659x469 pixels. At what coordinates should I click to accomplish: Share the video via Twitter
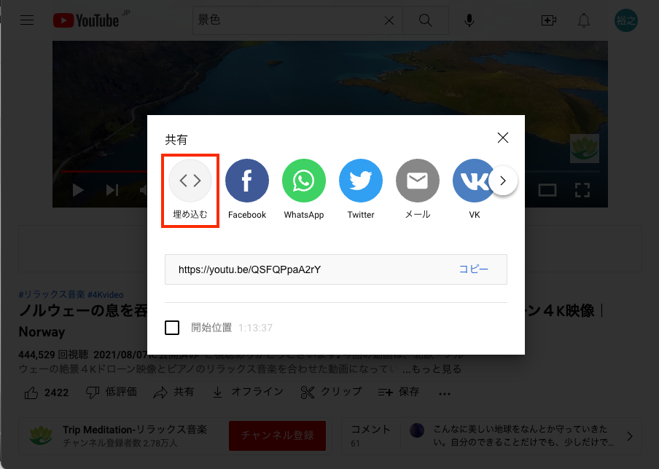(x=361, y=181)
